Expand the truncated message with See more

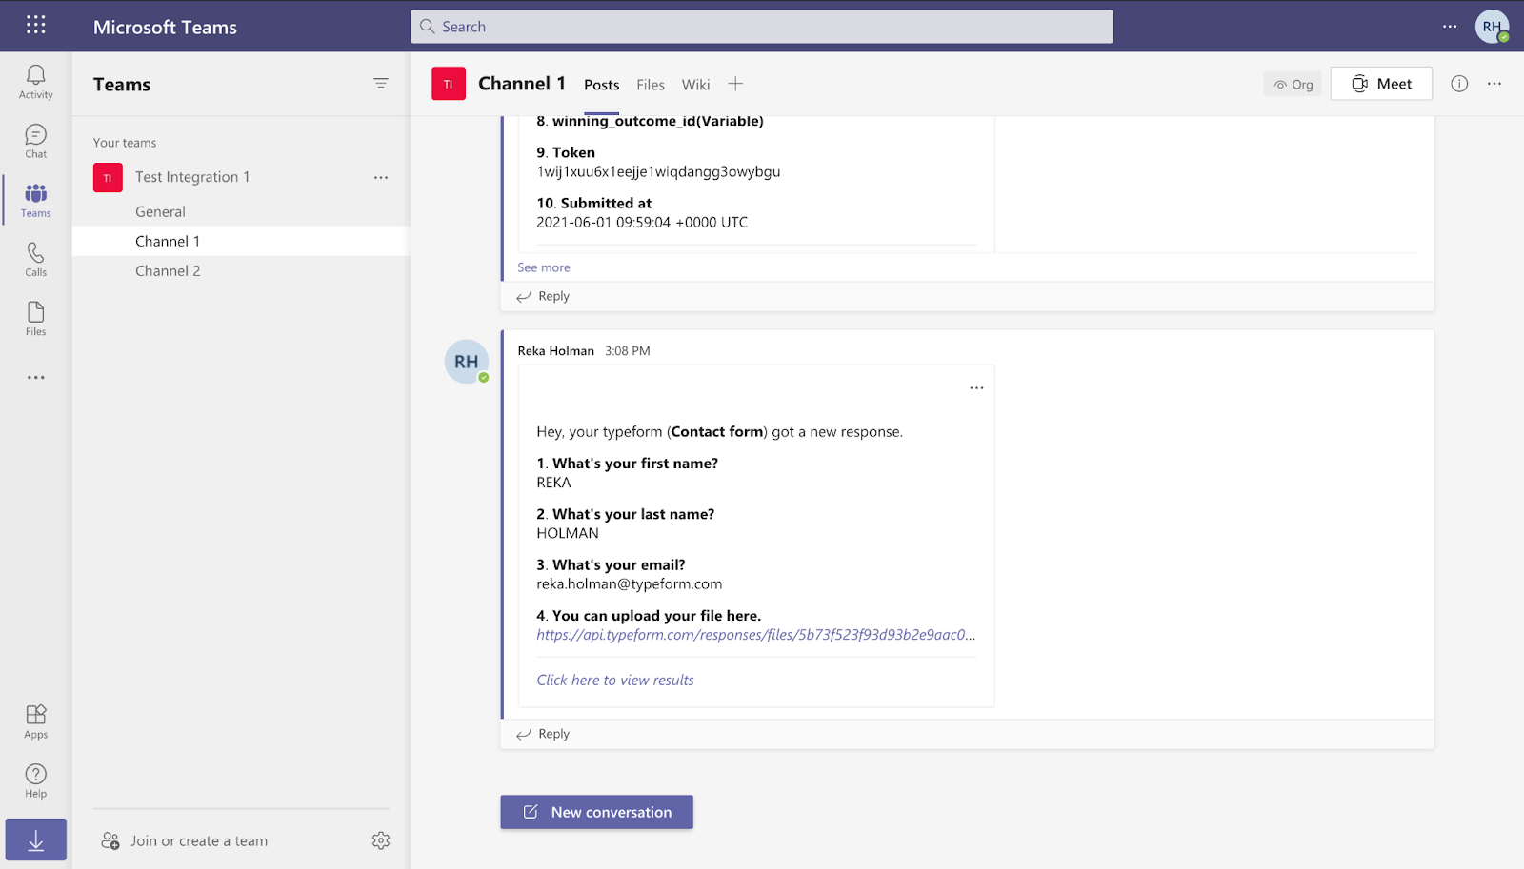coord(544,267)
